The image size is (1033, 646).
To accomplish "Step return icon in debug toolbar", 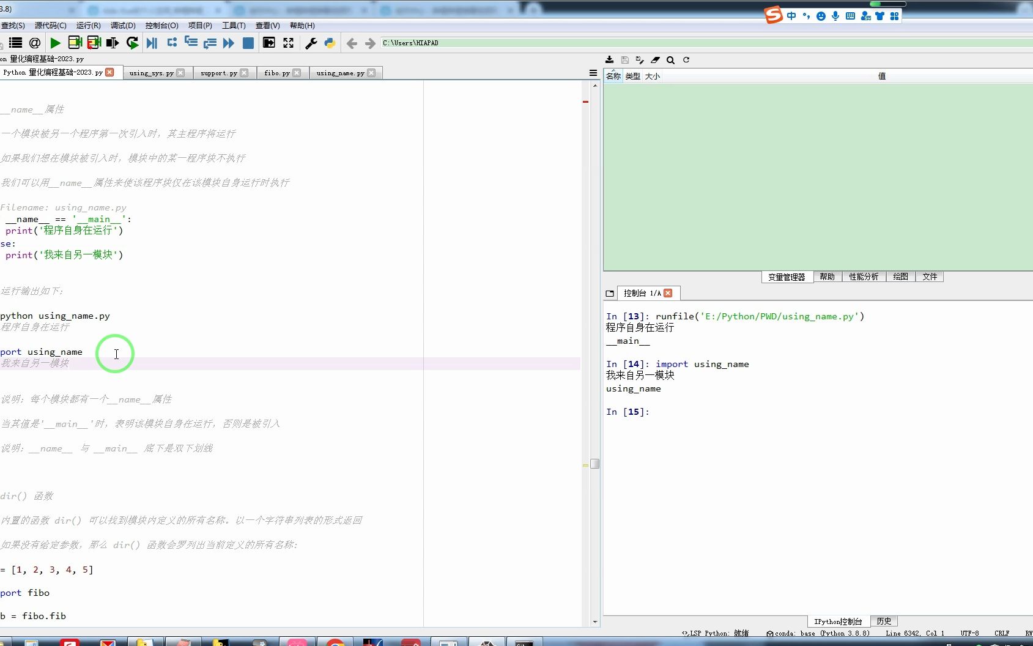I will tap(210, 43).
